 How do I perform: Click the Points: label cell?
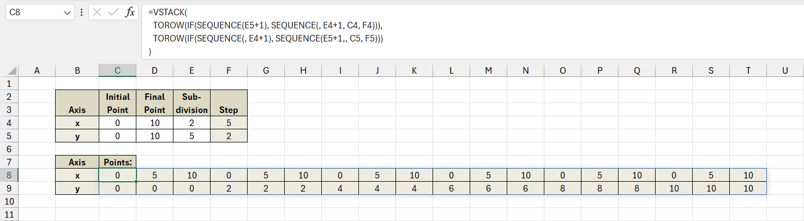point(117,162)
